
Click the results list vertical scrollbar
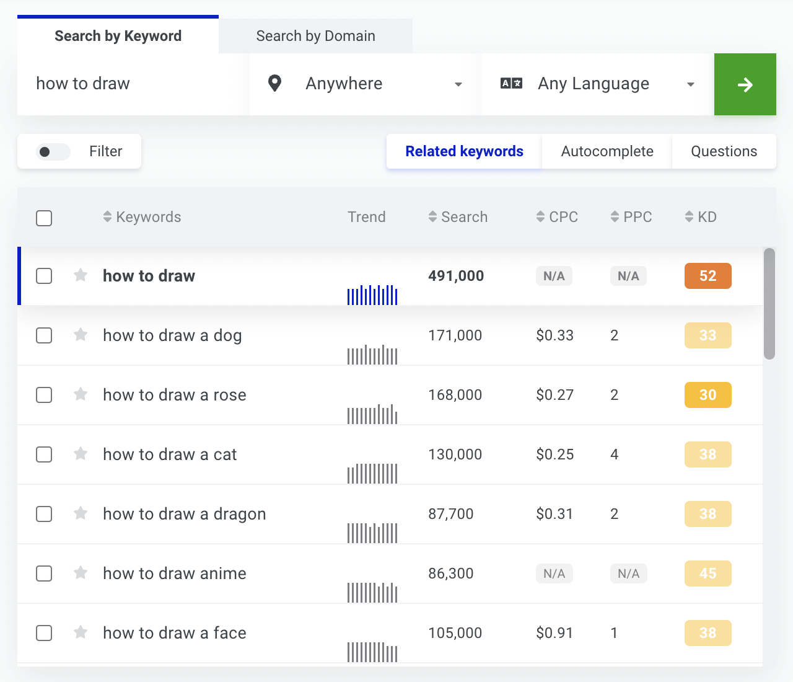769,304
